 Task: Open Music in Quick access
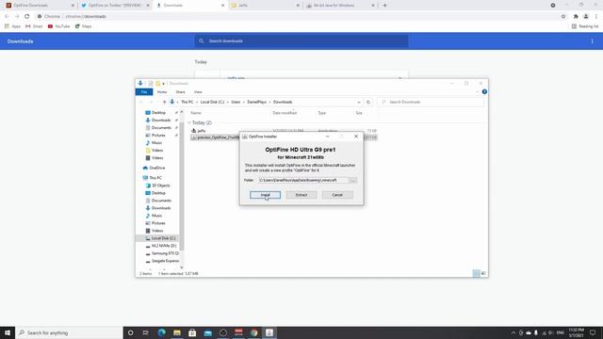[156, 143]
